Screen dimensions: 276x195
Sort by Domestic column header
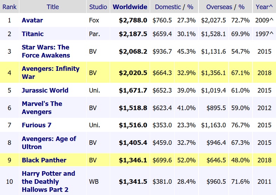(x=168, y=7)
